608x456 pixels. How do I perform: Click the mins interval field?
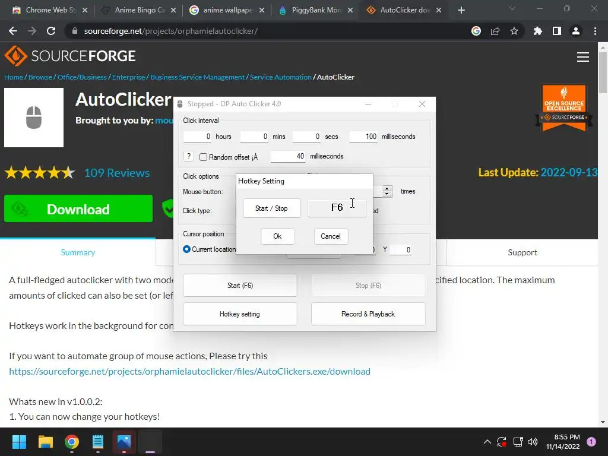pos(254,137)
